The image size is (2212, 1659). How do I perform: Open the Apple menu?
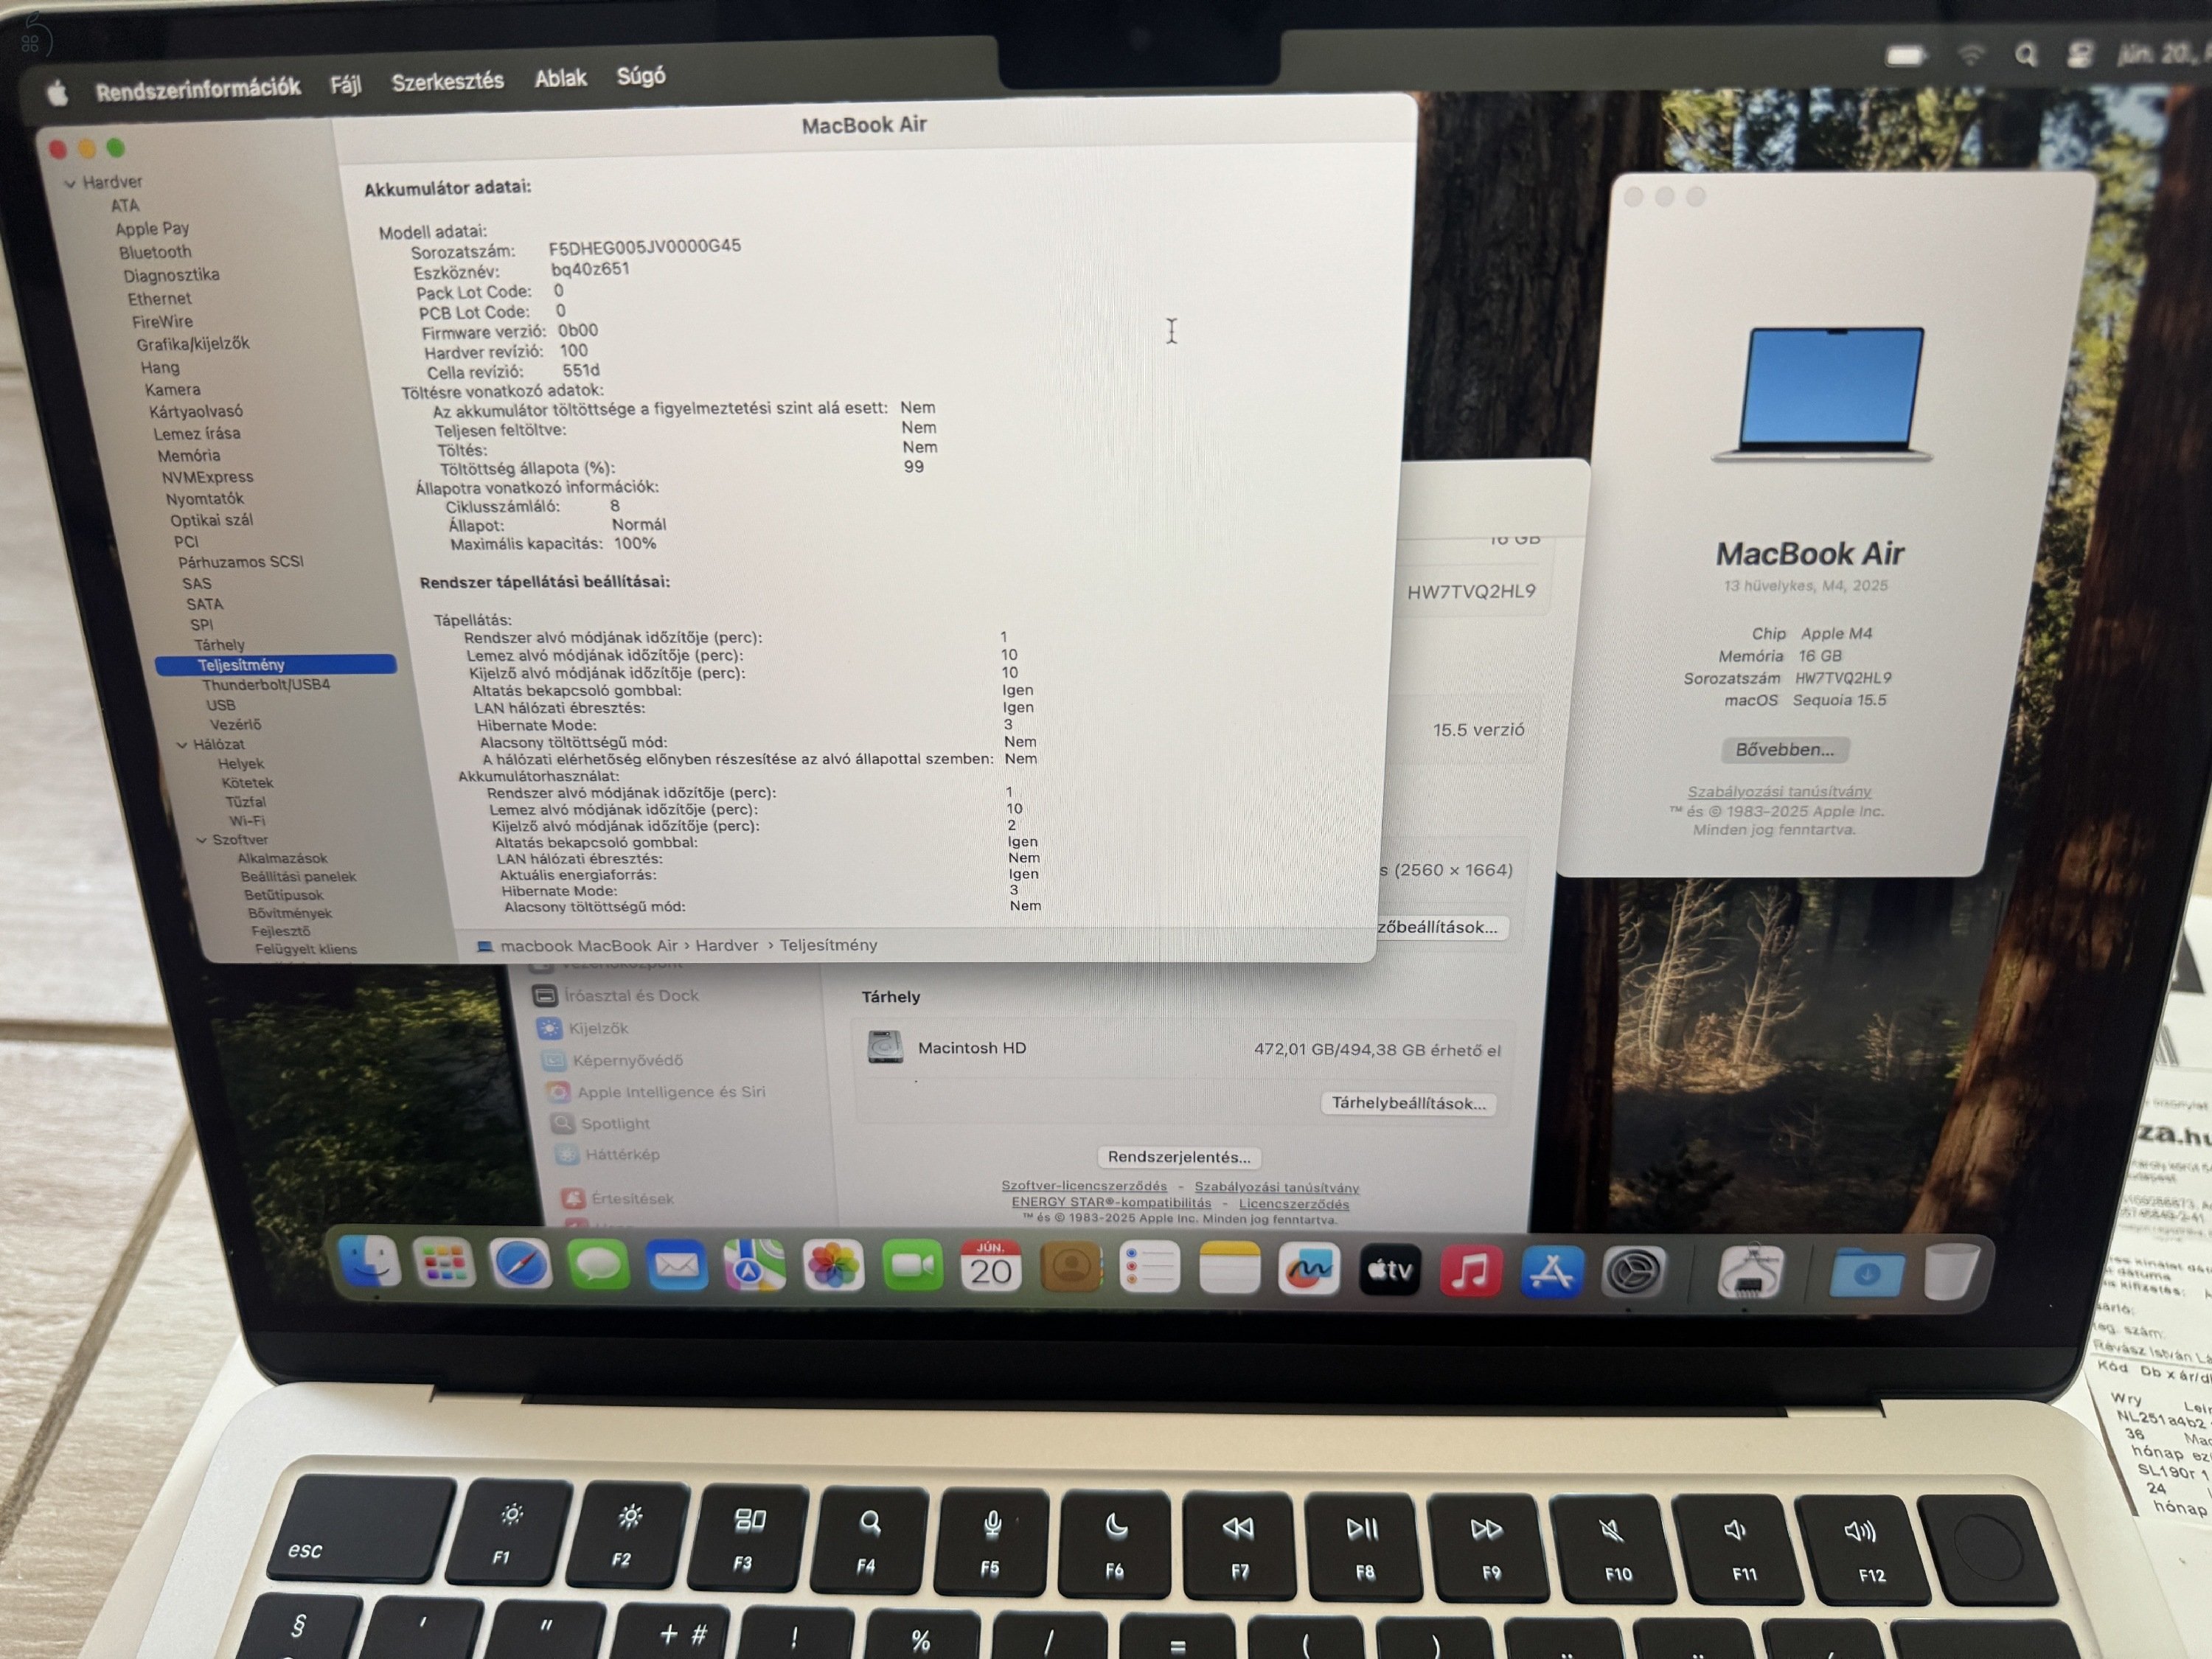[57, 93]
